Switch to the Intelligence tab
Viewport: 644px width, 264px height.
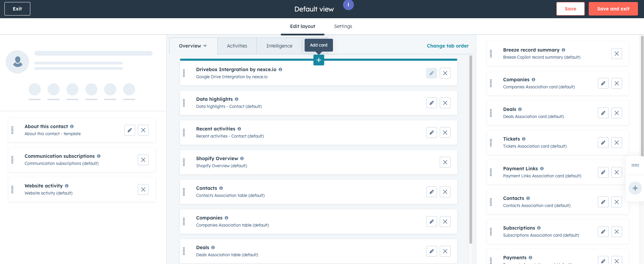pyautogui.click(x=279, y=46)
